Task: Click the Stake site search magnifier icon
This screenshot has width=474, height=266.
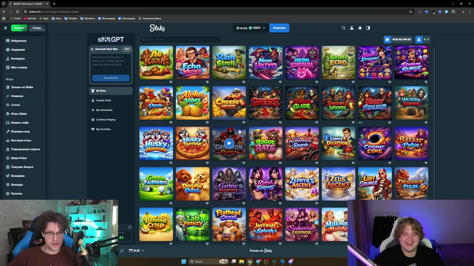Action: [x=344, y=28]
